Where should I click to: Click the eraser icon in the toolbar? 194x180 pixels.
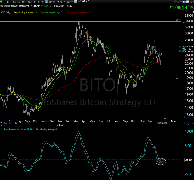coord(84,2)
